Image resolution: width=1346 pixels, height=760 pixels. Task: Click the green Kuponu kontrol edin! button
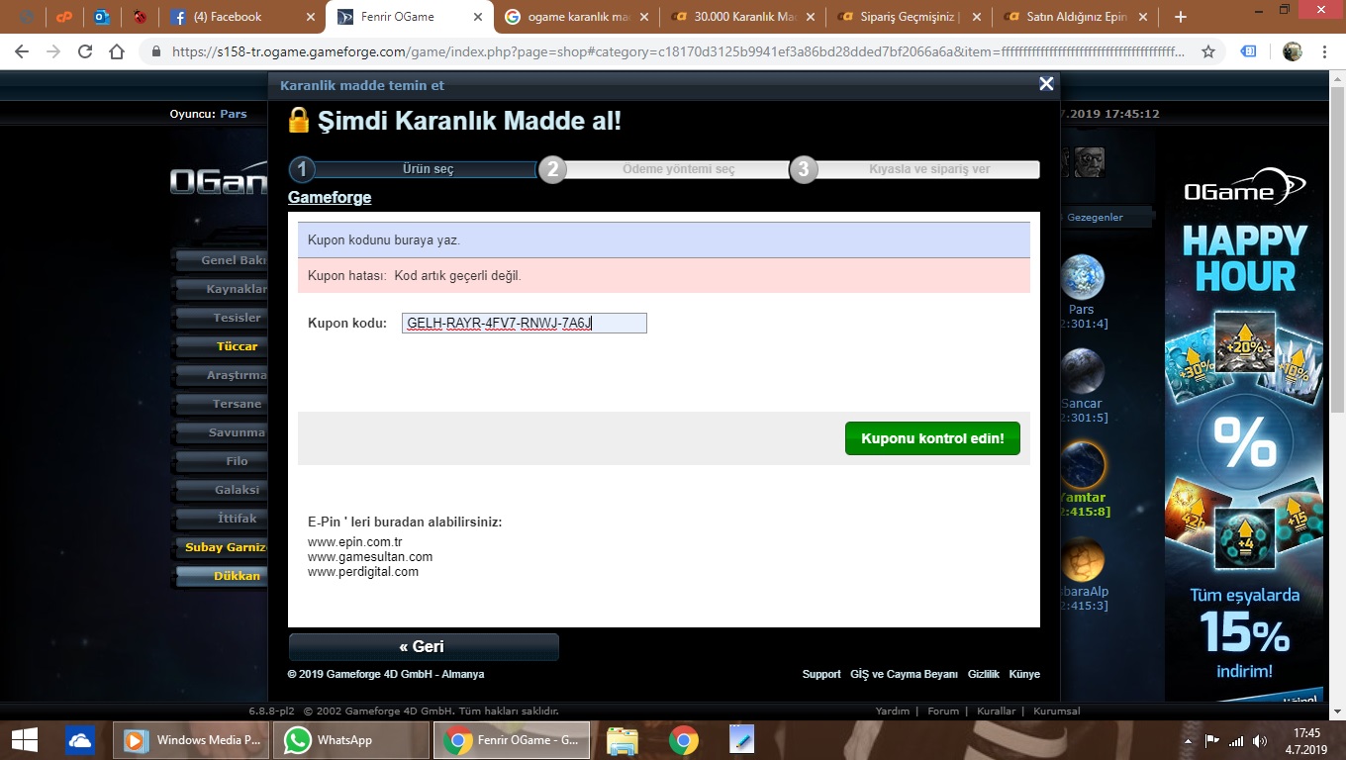point(932,438)
